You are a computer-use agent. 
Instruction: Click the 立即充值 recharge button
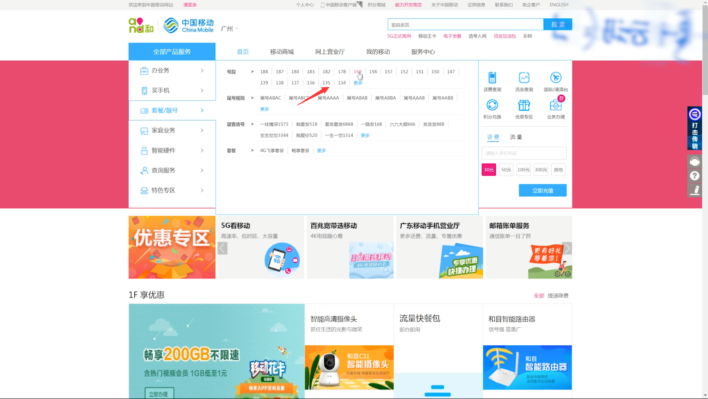point(542,190)
